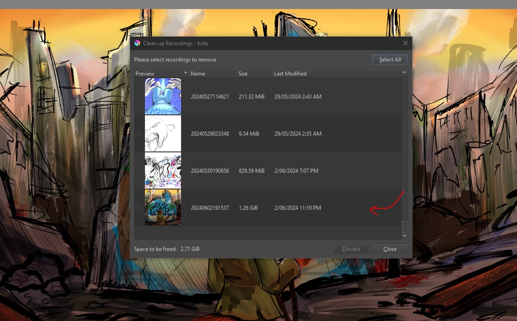
Task: Close the Clean up Recordings dialog with X
Action: [405, 43]
